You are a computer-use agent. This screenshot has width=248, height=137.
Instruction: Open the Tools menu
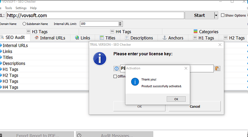(x=8, y=8)
